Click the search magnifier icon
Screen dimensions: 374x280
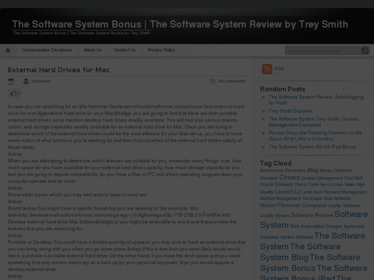[365, 50]
